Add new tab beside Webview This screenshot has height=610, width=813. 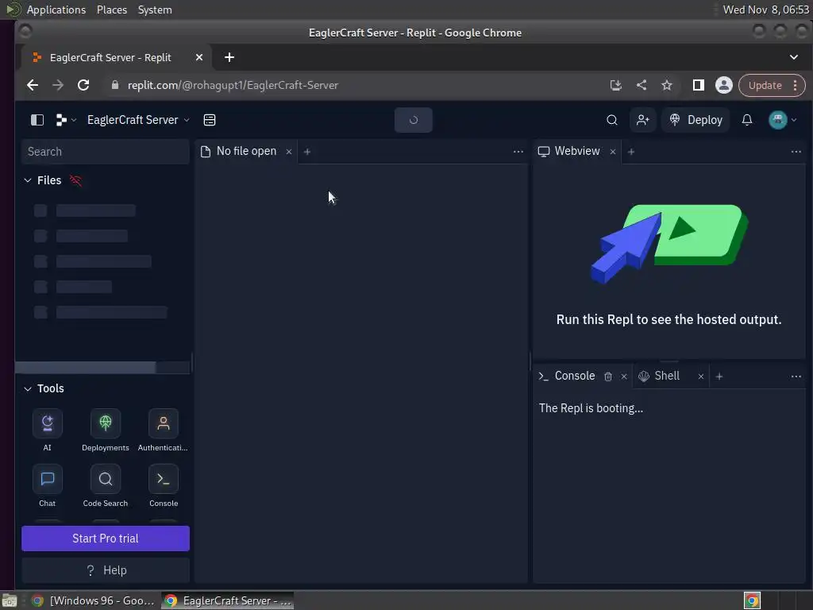pyautogui.click(x=631, y=152)
